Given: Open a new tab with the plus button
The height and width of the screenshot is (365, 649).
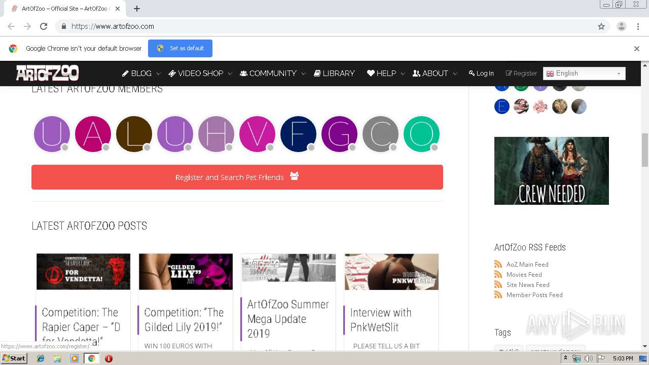Looking at the screenshot, I should click(x=137, y=9).
